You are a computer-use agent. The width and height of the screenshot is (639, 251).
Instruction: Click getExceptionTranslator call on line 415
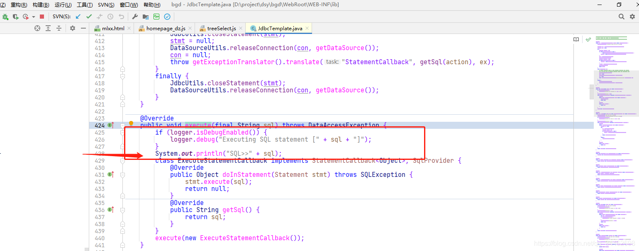234,62
